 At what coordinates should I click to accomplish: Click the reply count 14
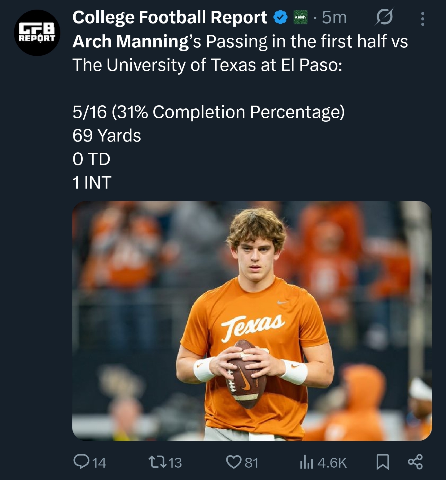[x=99, y=463]
